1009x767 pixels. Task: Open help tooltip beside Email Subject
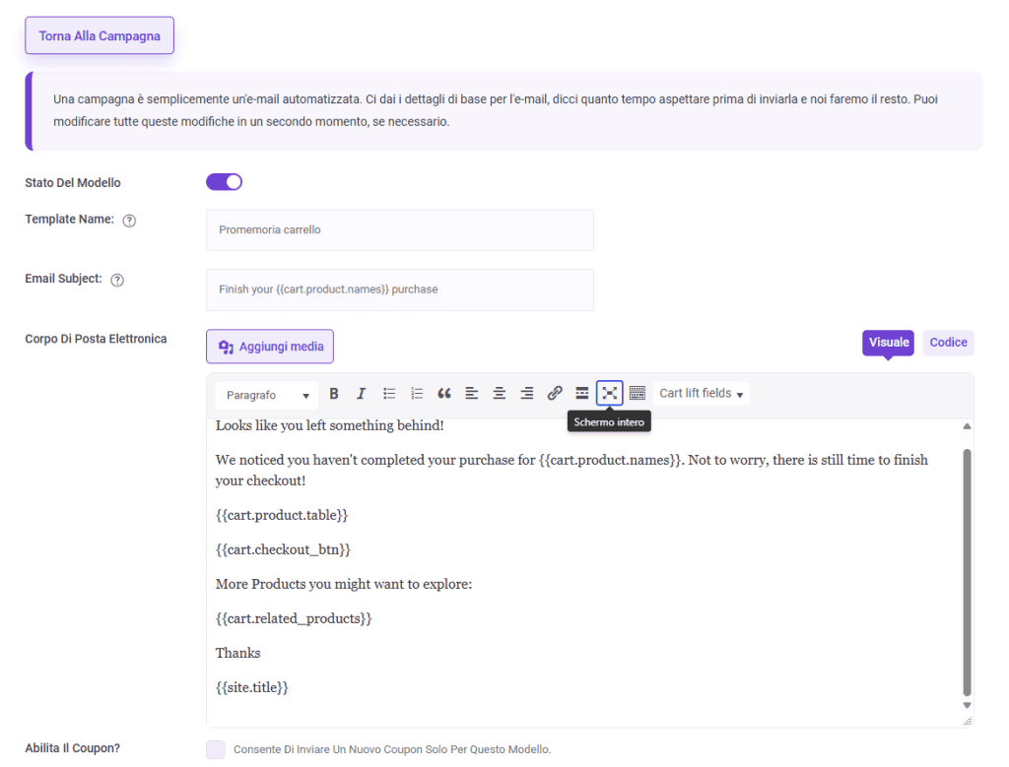(117, 280)
